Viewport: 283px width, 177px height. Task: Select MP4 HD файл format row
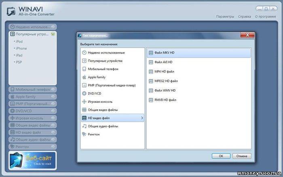click(x=199, y=72)
